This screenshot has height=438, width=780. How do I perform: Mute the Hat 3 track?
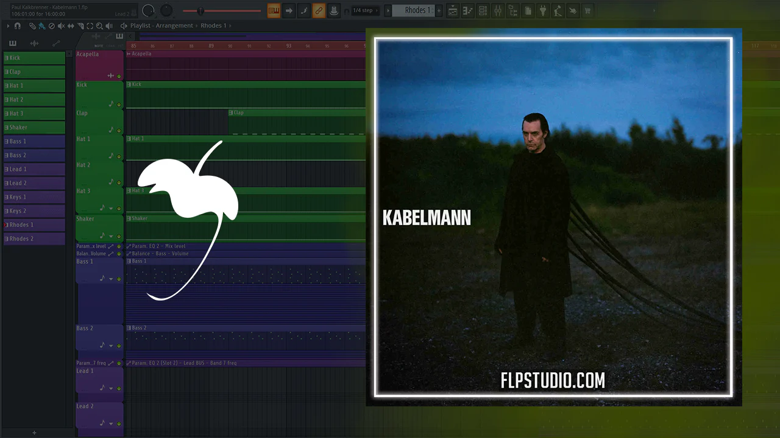119,209
